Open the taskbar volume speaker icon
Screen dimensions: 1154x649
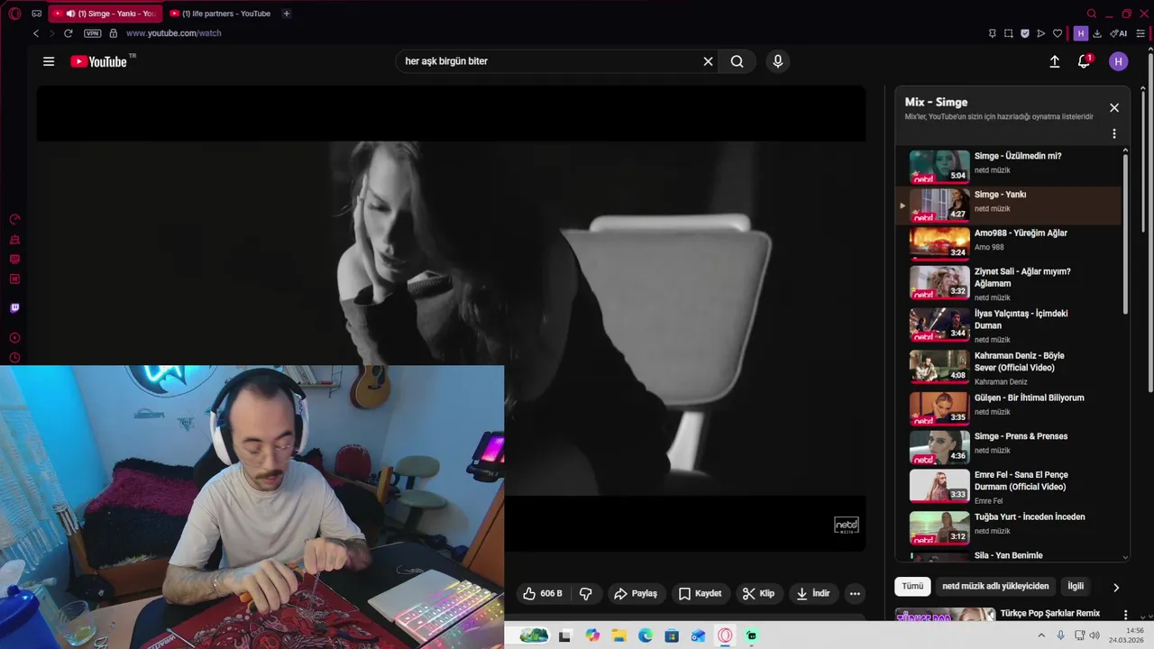click(1094, 635)
